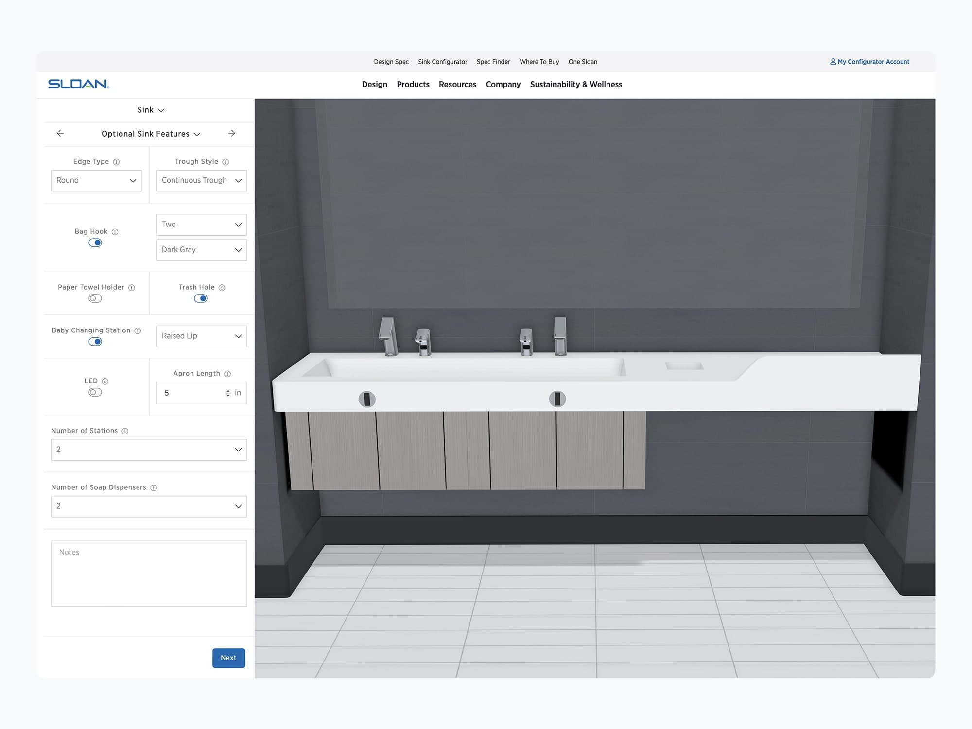Open the Raised Lip style dropdown
The height and width of the screenshot is (729, 972).
point(201,336)
